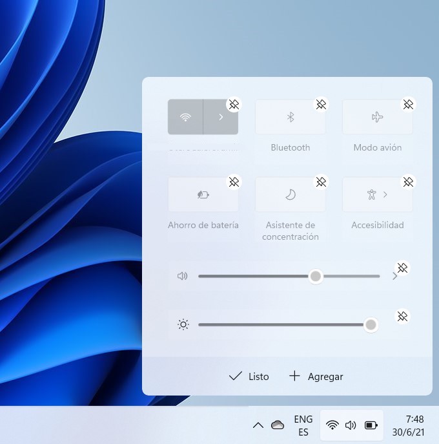Toggle the Bluetooth tile

coord(291,117)
